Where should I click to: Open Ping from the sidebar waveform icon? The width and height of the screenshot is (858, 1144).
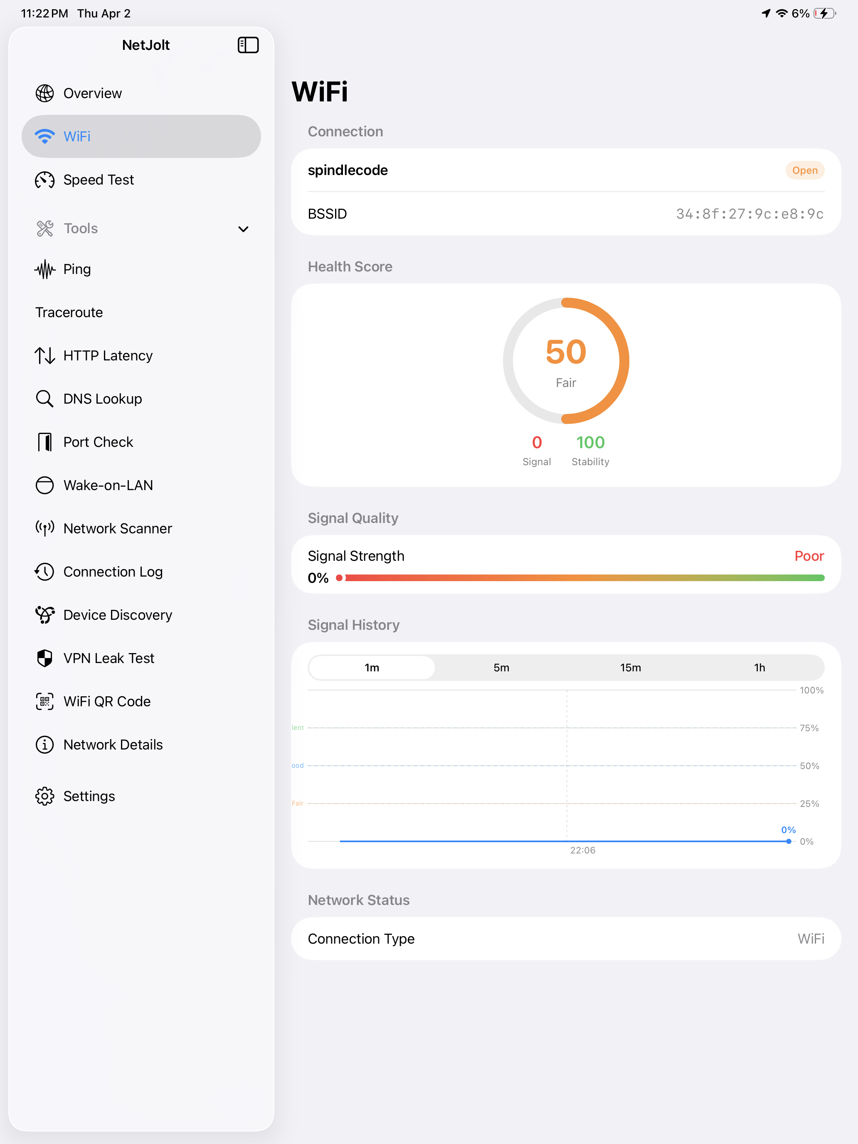click(44, 269)
